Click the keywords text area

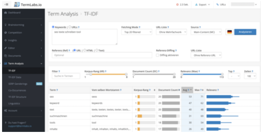pyautogui.click(x=84, y=37)
